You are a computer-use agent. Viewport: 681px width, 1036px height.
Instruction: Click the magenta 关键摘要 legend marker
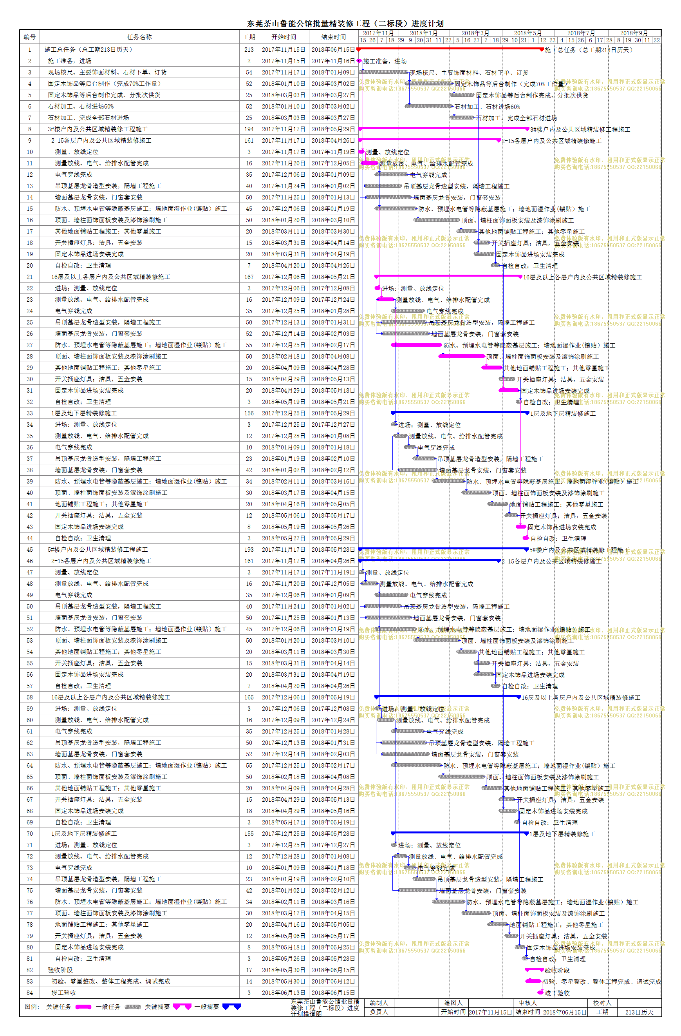[x=182, y=1007]
